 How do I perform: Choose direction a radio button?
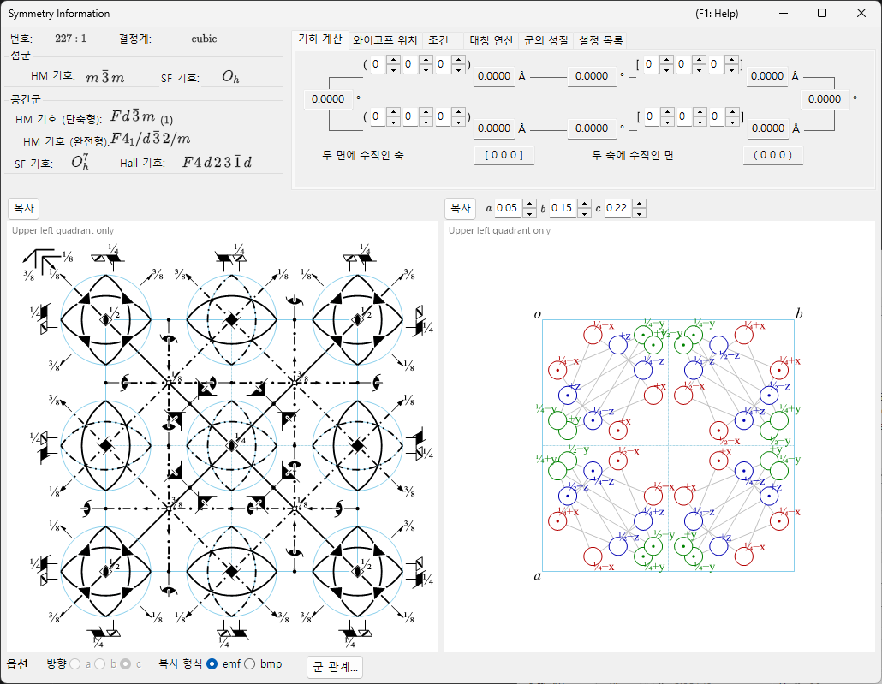point(75,663)
